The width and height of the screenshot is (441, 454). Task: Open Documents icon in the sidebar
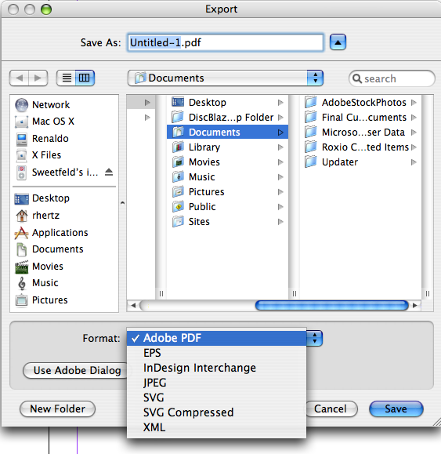tap(21, 249)
